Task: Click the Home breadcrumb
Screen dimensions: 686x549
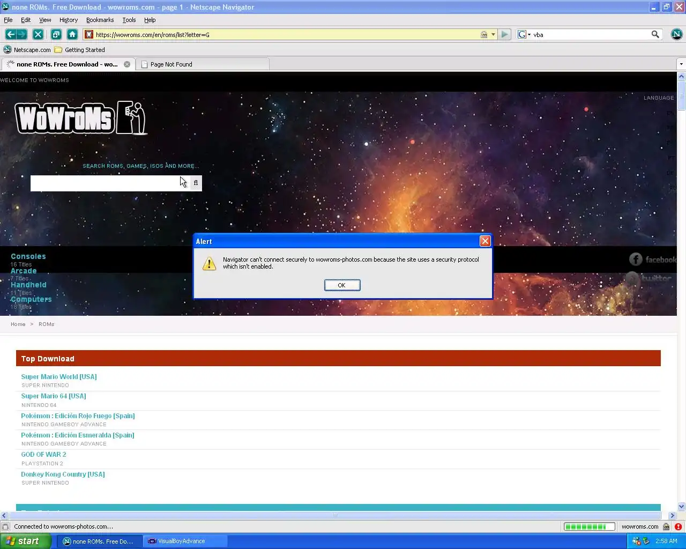Action: (18, 324)
